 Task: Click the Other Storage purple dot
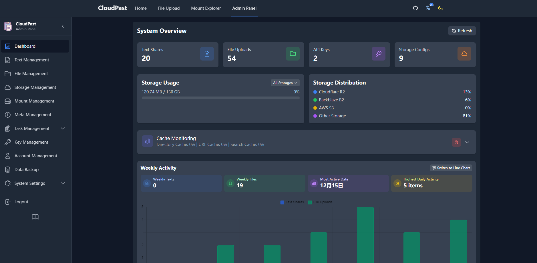tap(315, 116)
